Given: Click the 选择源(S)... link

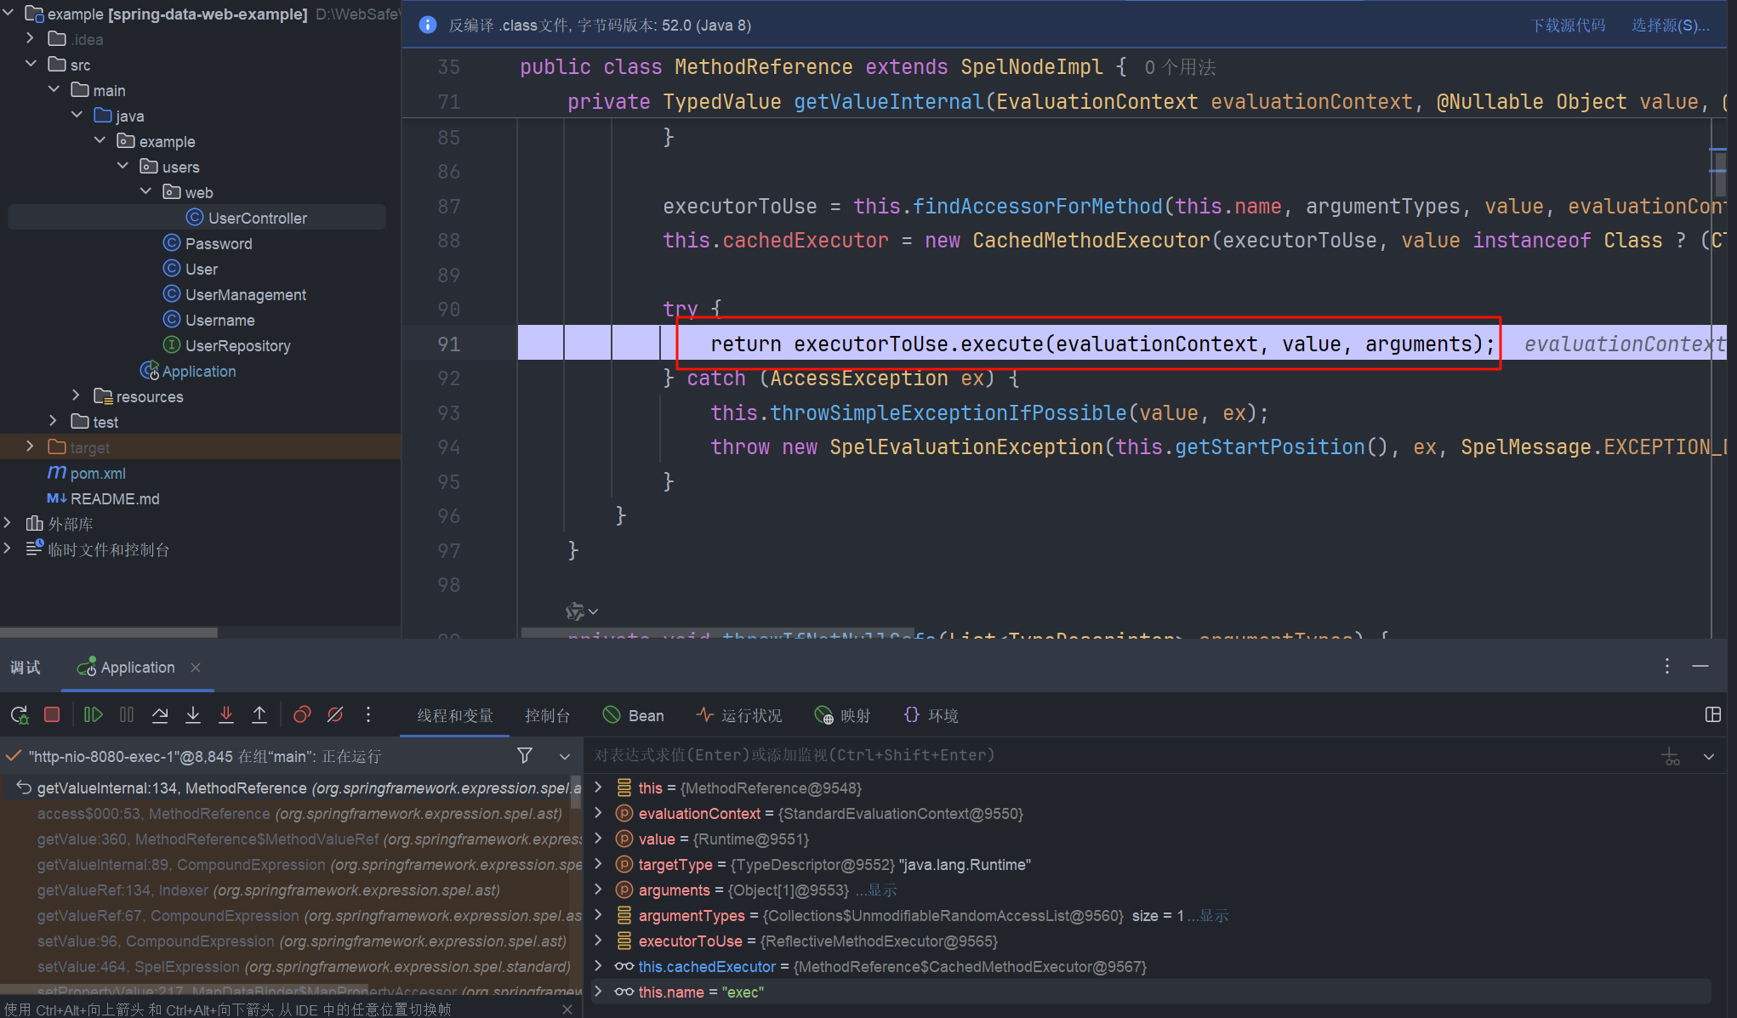Looking at the screenshot, I should coord(1669,26).
